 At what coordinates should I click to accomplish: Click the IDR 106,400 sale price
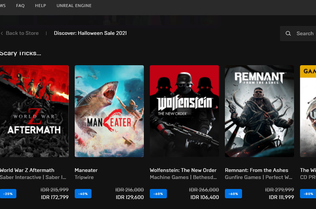tap(204, 197)
